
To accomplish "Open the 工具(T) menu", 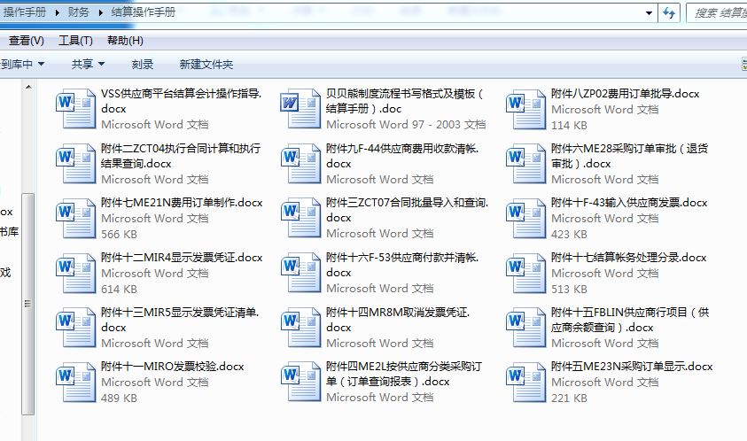I will 75,41.
